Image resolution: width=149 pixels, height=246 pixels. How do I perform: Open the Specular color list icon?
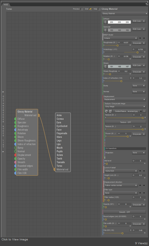[106, 30]
